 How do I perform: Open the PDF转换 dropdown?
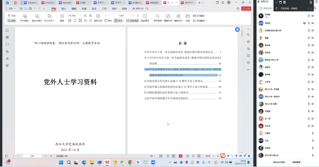point(25,21)
